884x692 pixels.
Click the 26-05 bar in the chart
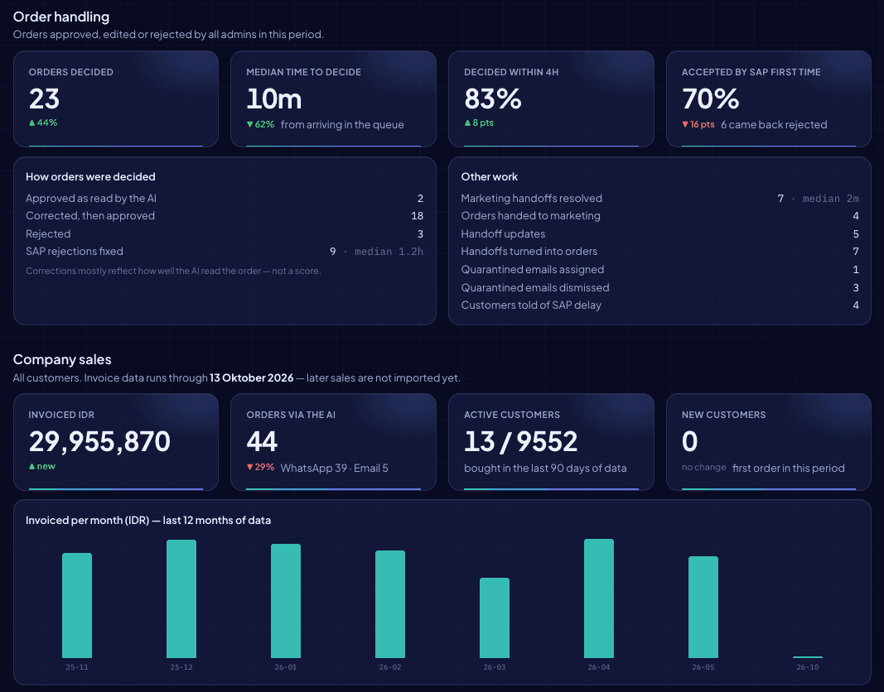[x=703, y=607]
